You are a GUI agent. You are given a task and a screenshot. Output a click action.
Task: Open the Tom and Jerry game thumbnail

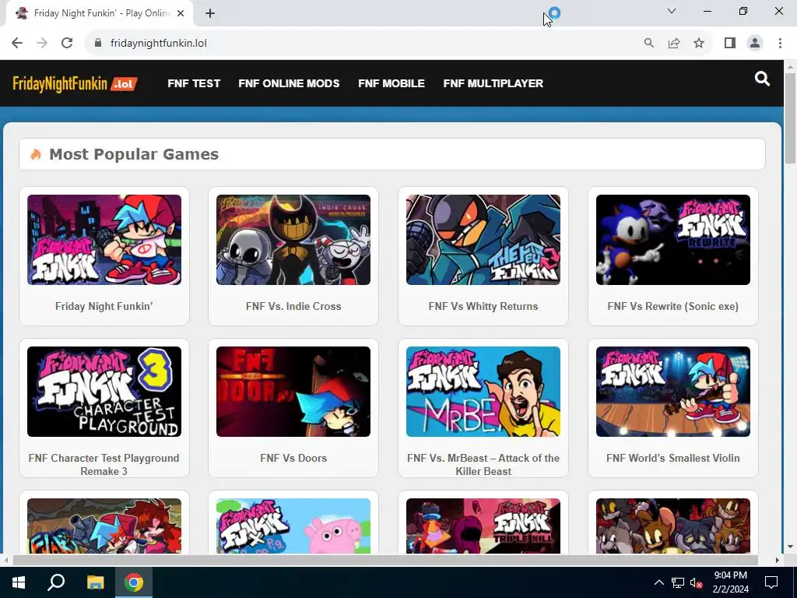click(x=673, y=526)
